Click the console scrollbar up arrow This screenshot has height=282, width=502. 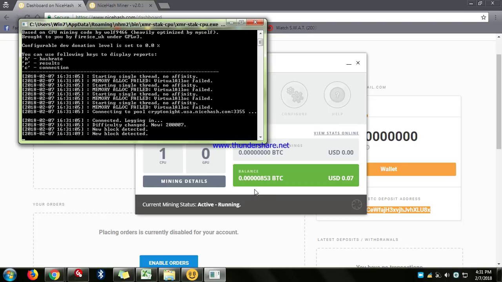[x=260, y=33]
